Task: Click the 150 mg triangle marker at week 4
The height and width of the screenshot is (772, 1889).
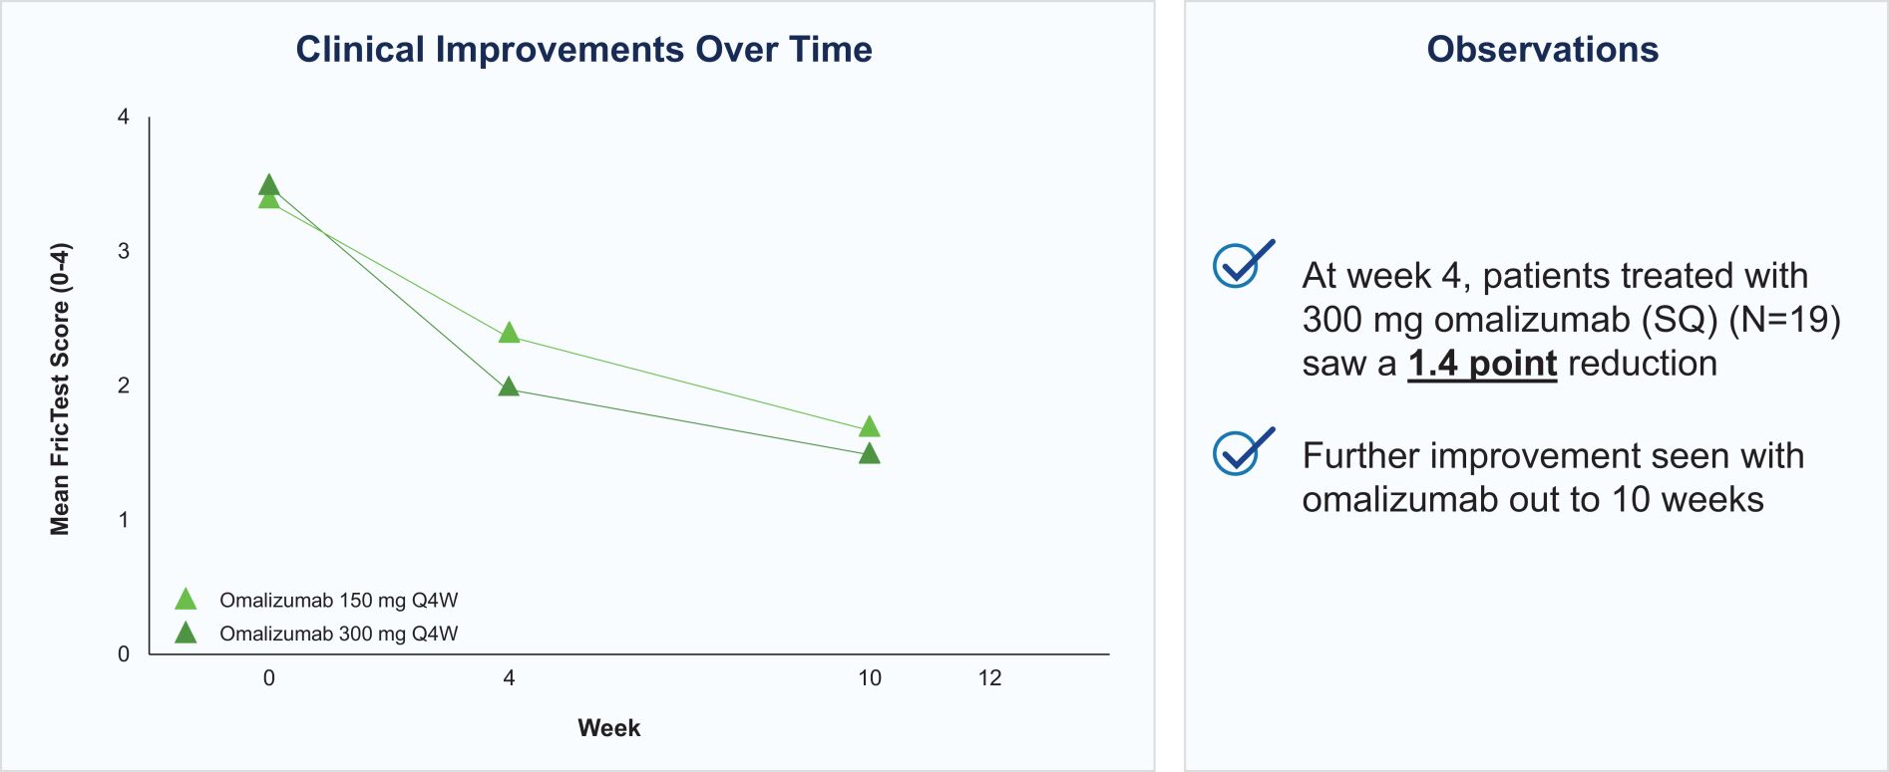Action: point(509,333)
